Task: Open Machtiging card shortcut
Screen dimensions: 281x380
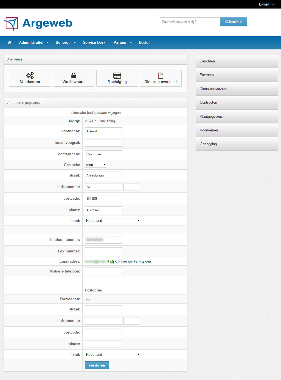Action: click(117, 78)
